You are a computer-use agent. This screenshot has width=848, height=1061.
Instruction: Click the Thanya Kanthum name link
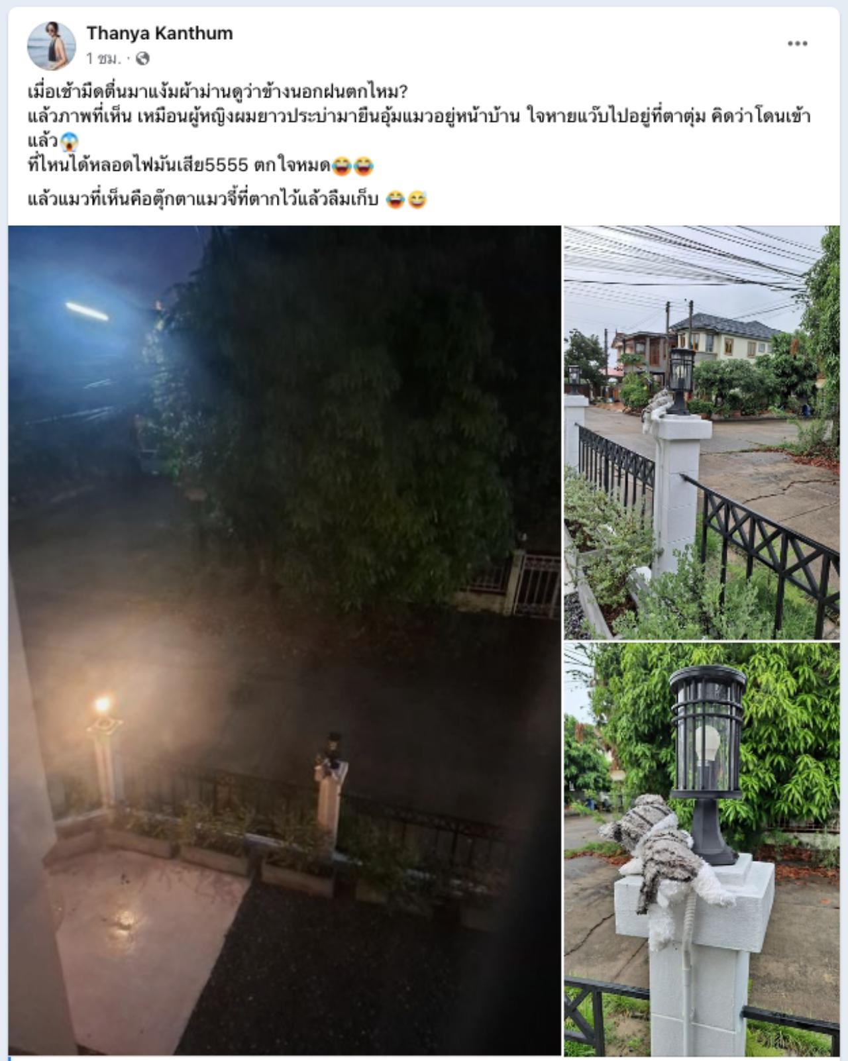pyautogui.click(x=160, y=33)
